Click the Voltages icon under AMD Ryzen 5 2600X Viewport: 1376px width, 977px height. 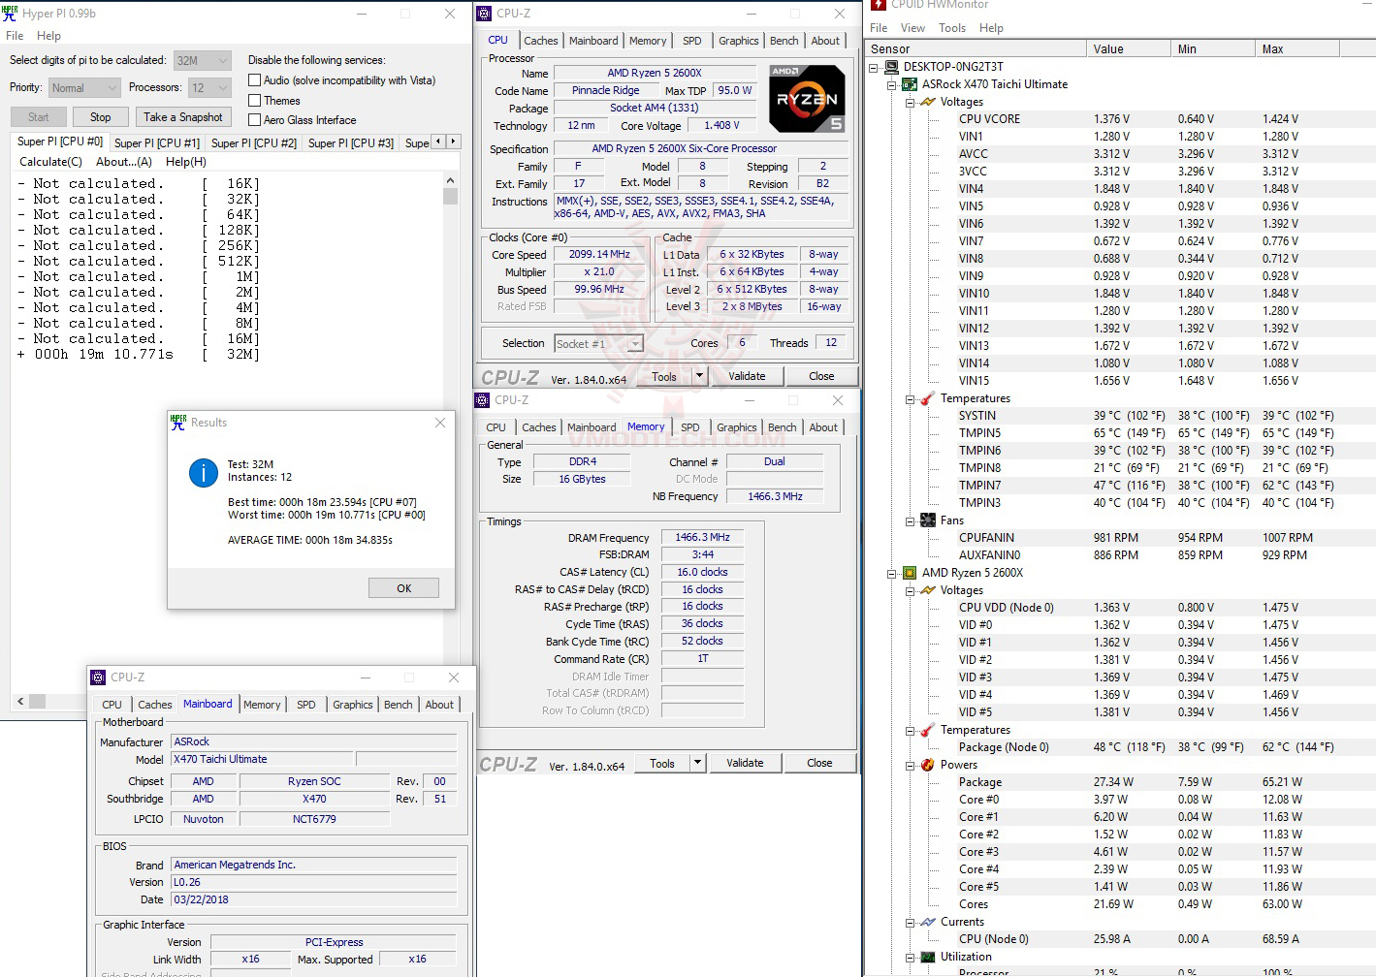[x=928, y=590]
